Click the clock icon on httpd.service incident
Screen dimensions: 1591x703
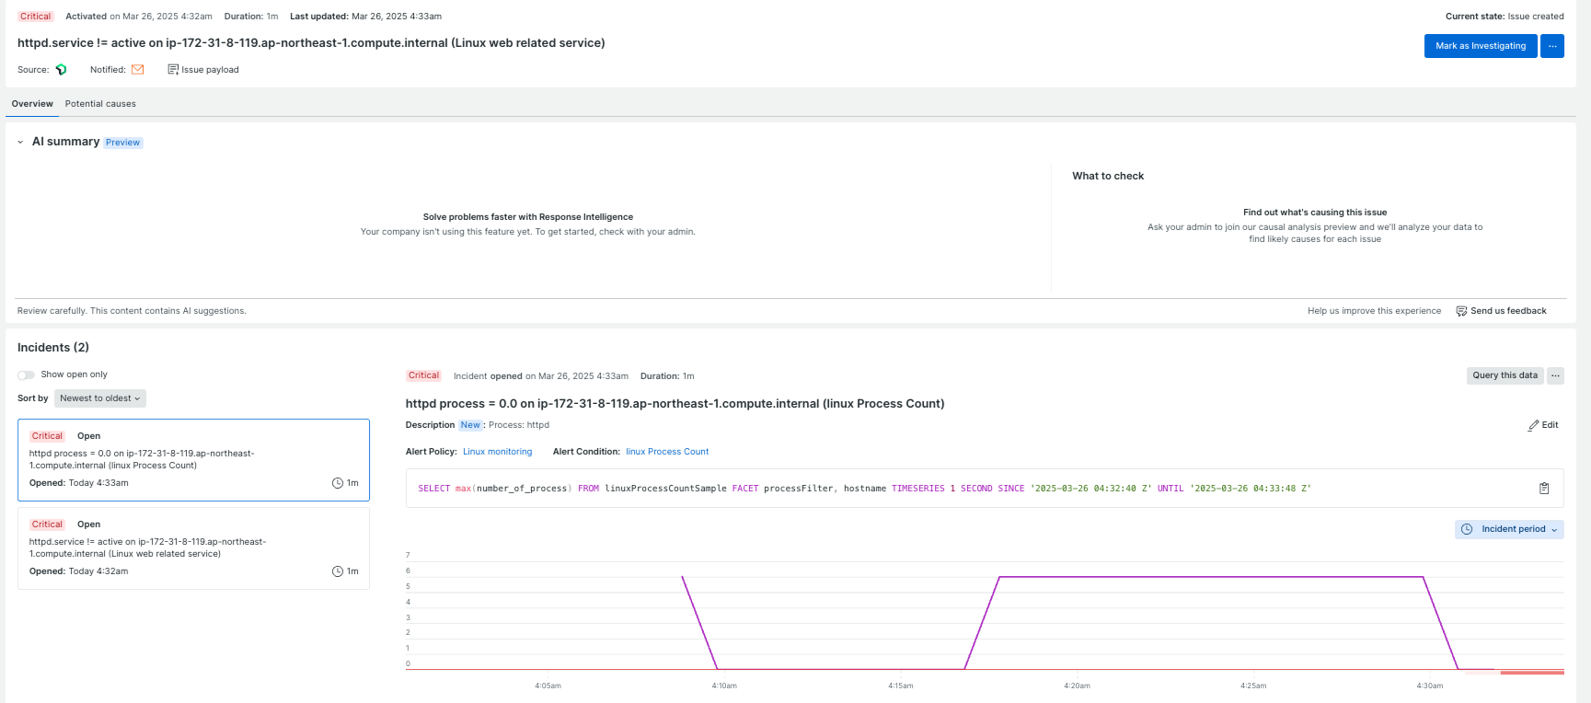coord(338,571)
